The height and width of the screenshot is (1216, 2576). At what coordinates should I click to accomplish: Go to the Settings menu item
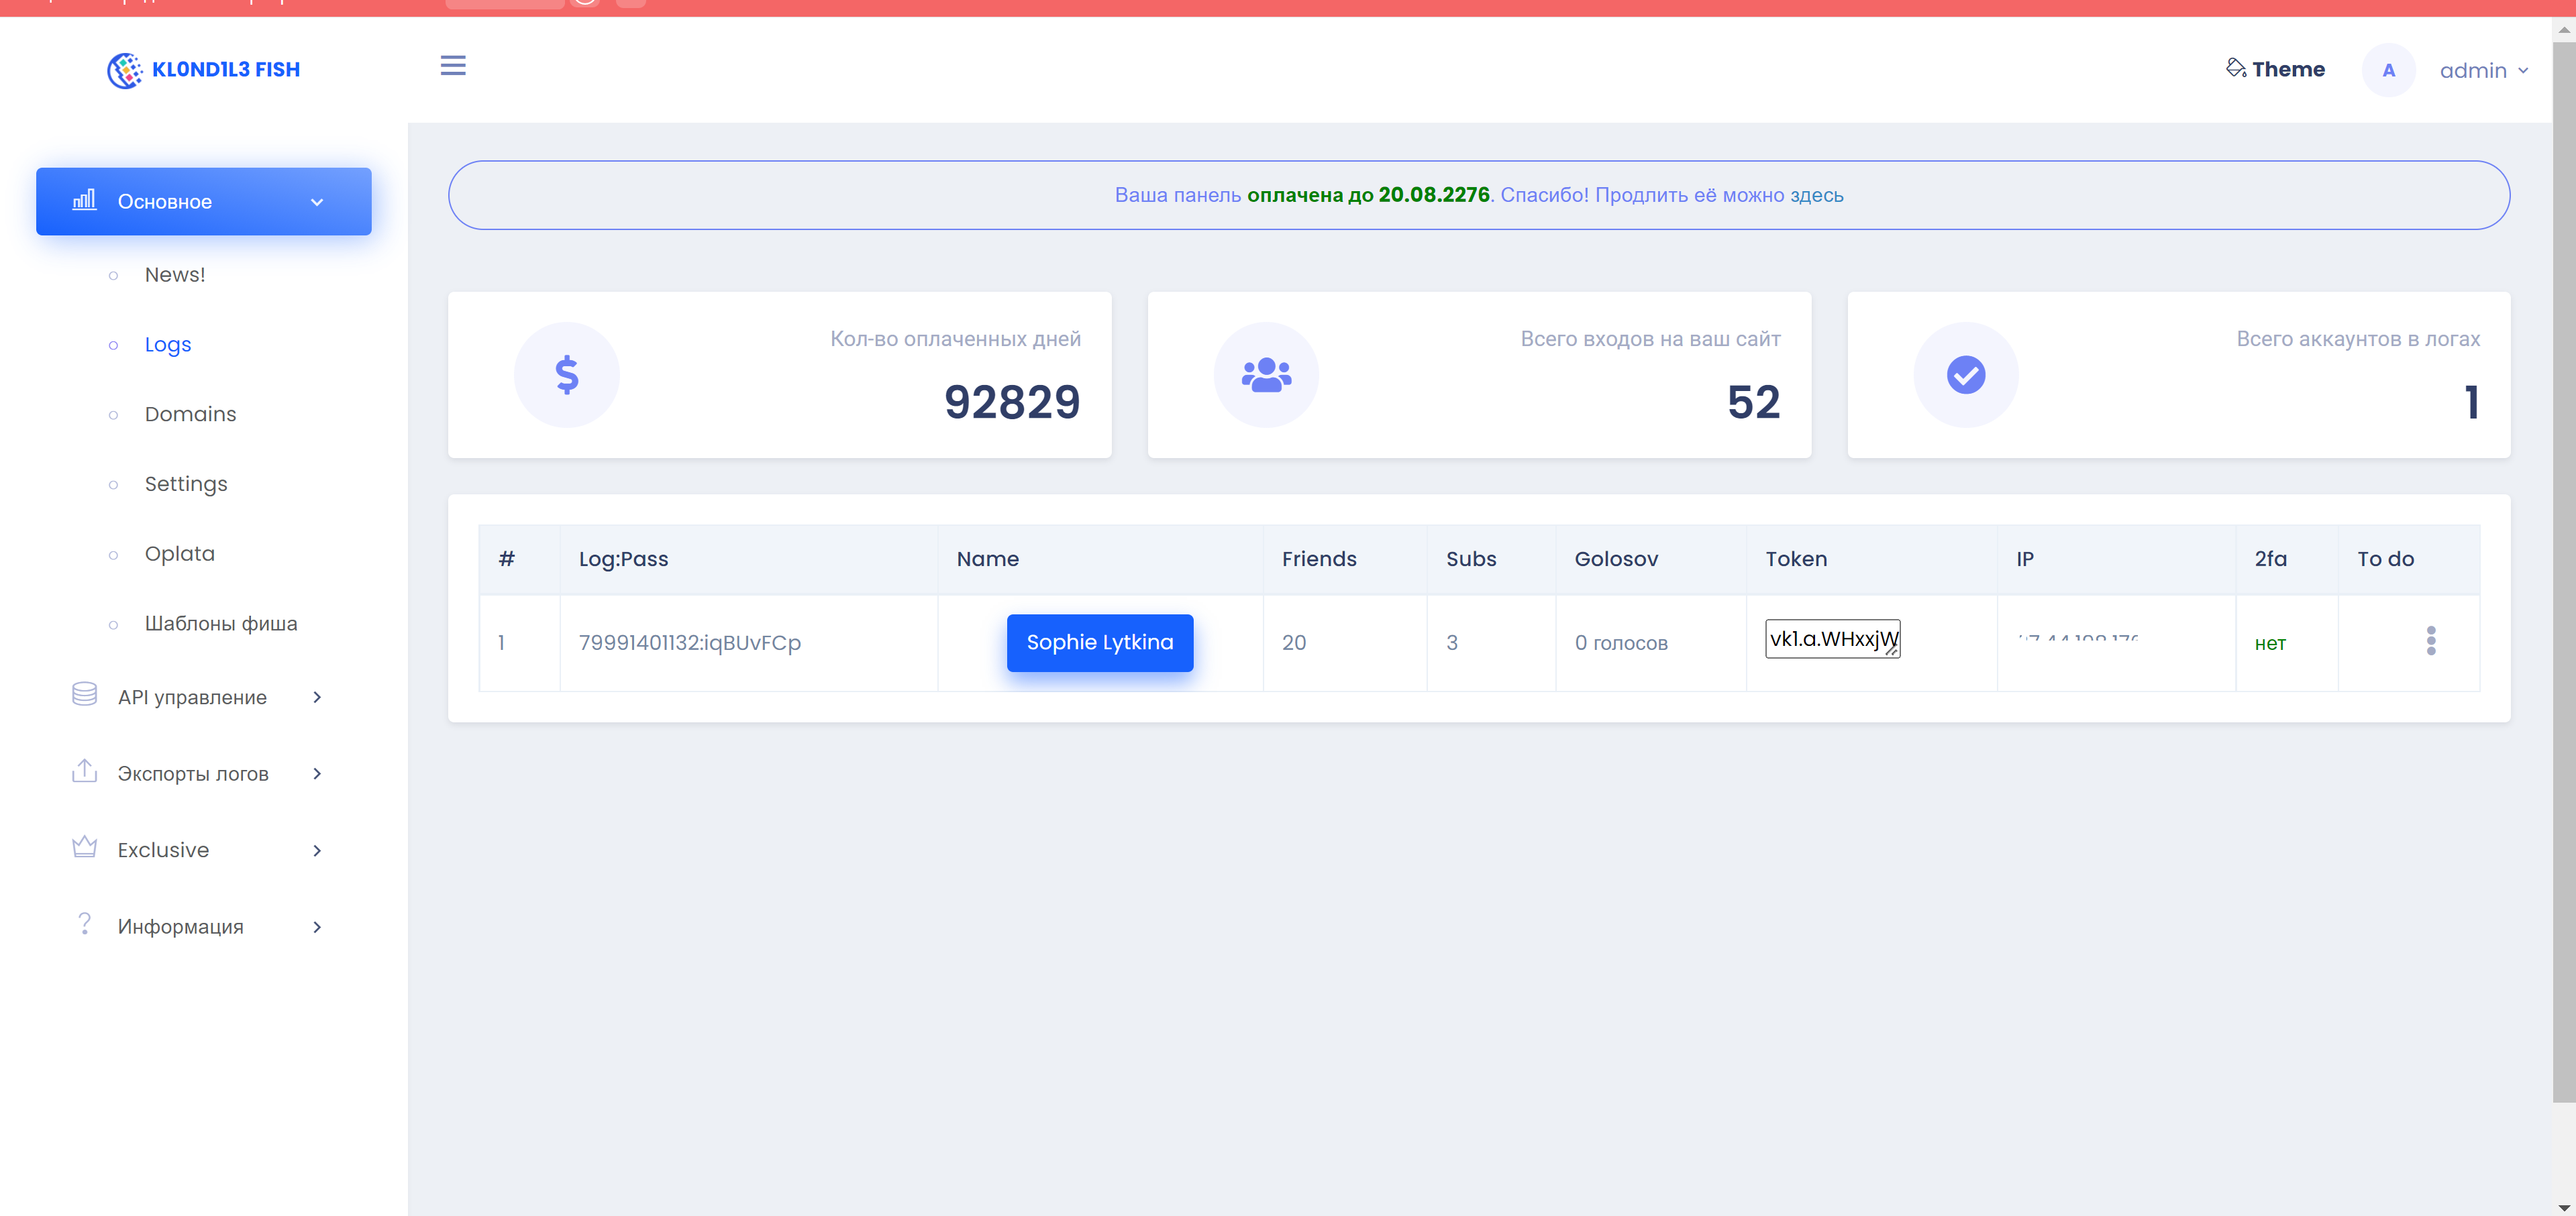[186, 485]
